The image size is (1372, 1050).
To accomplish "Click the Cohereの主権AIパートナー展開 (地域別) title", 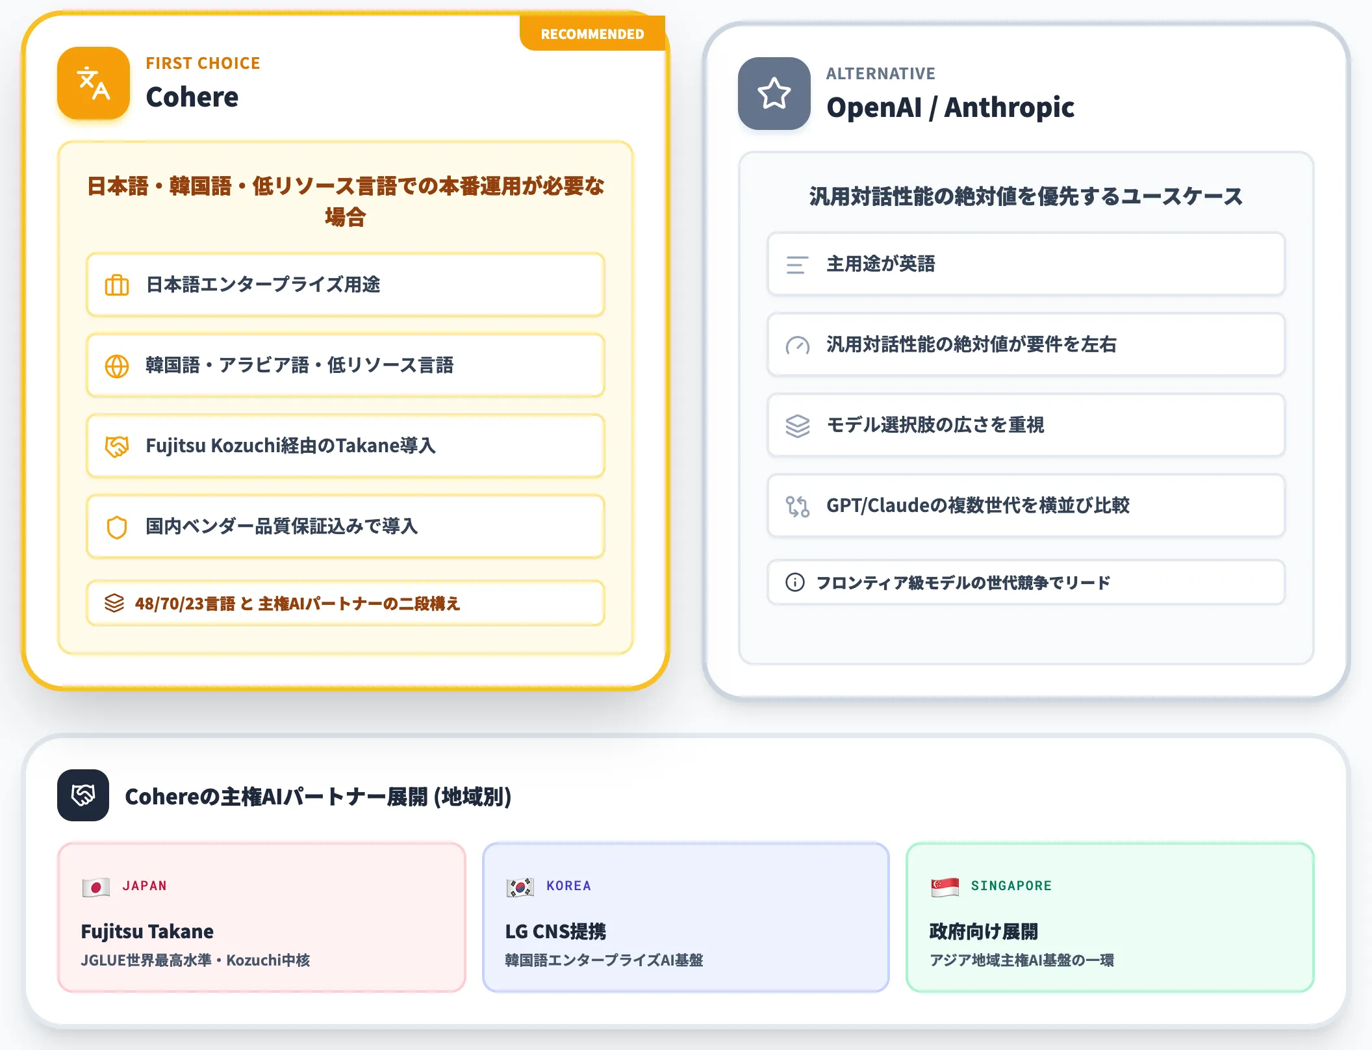I will pos(318,796).
